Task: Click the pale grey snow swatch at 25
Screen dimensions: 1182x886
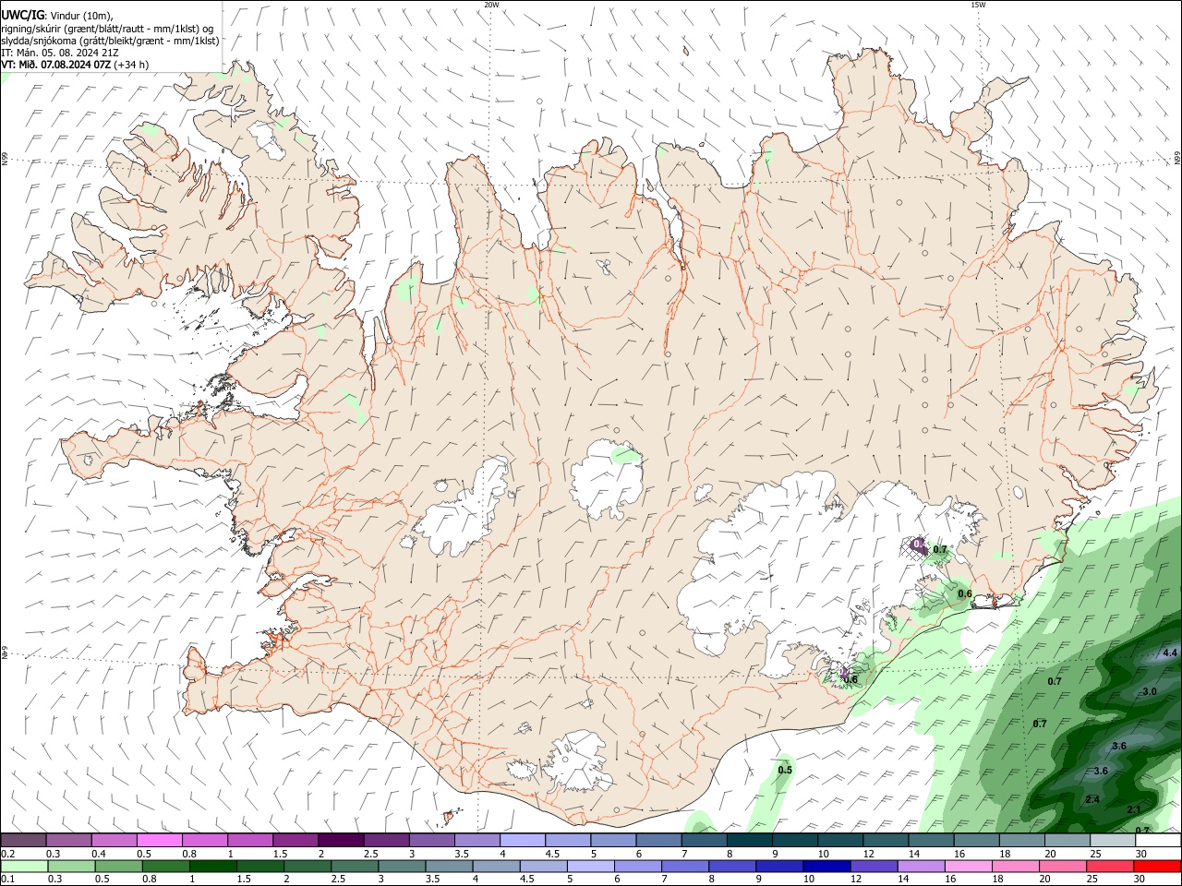Action: tap(1113, 840)
